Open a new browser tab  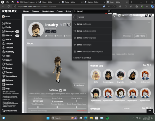tap(131, 2)
